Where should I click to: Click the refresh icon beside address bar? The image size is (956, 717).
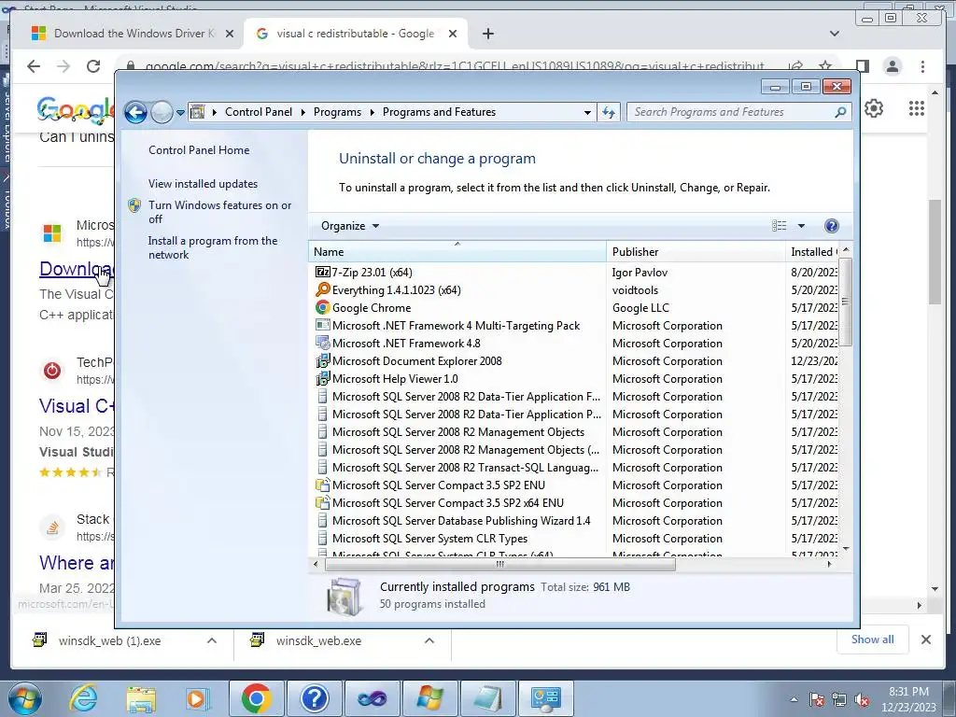(x=609, y=112)
